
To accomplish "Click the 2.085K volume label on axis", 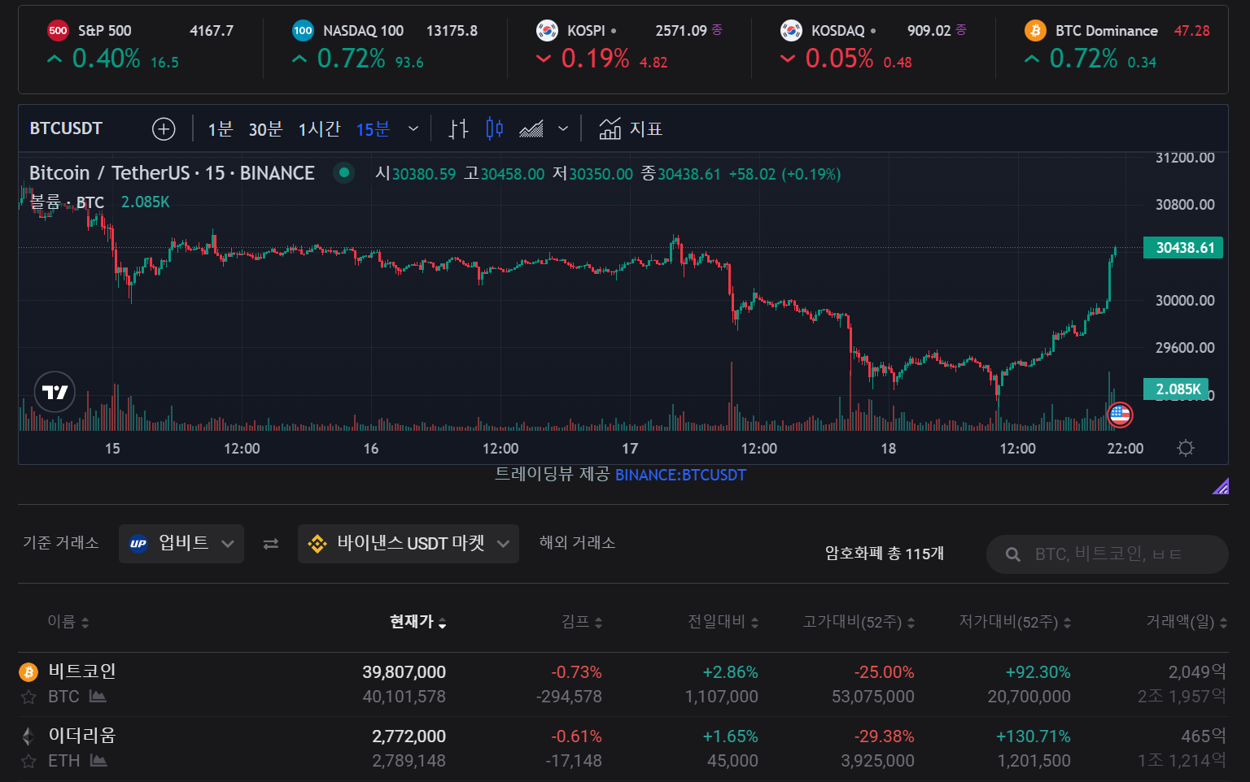I will tap(1177, 389).
